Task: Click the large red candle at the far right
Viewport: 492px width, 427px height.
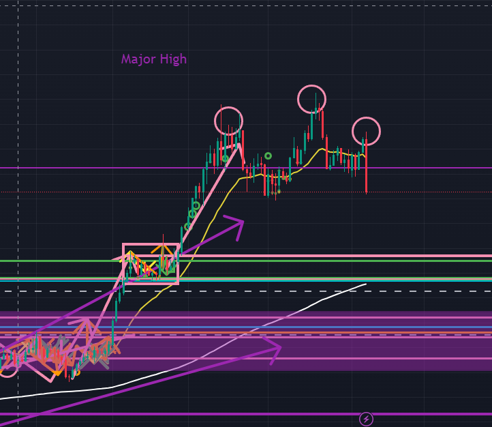Action: (x=366, y=171)
